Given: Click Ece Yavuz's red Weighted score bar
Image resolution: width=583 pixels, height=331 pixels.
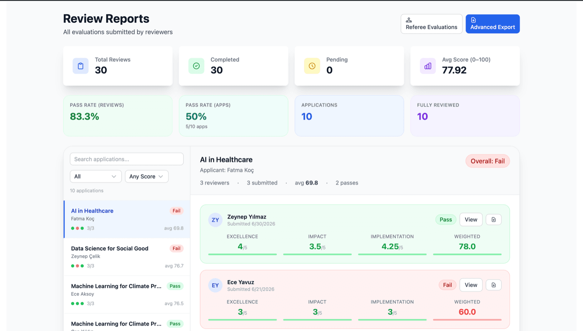Looking at the screenshot, I should click(x=467, y=319).
